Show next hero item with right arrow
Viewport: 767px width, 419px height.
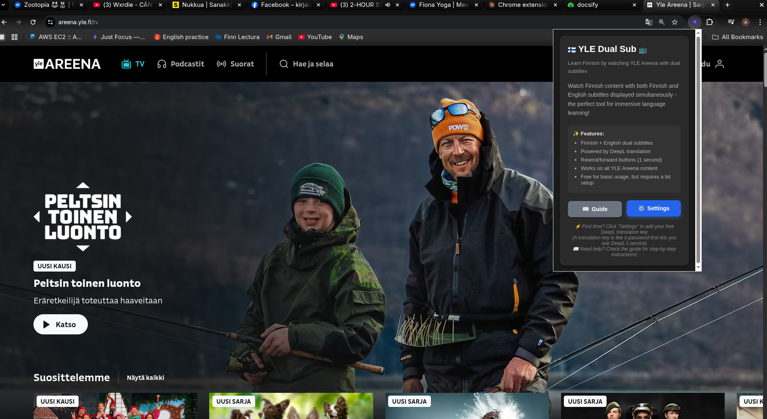tap(129, 217)
